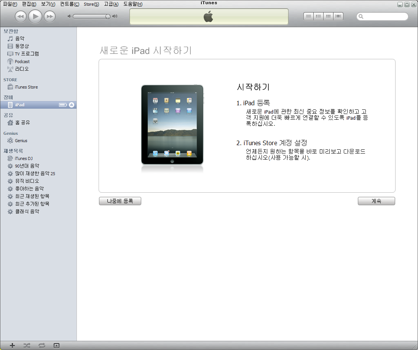The image size is (418, 350).
Task: Switch to Cover Flow view
Action: (x=338, y=16)
